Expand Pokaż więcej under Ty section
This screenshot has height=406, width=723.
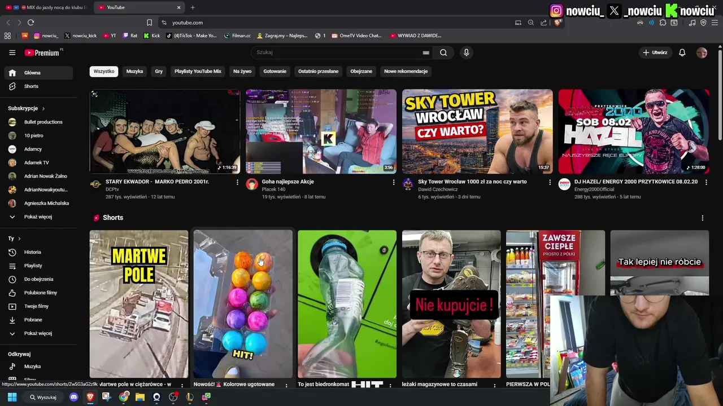click(x=38, y=333)
